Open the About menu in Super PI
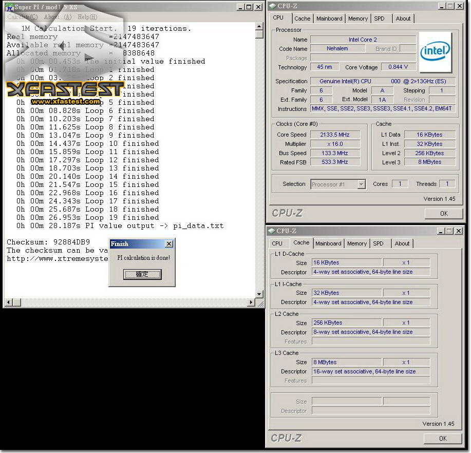Viewport: 471px width, 453px height. (58, 17)
